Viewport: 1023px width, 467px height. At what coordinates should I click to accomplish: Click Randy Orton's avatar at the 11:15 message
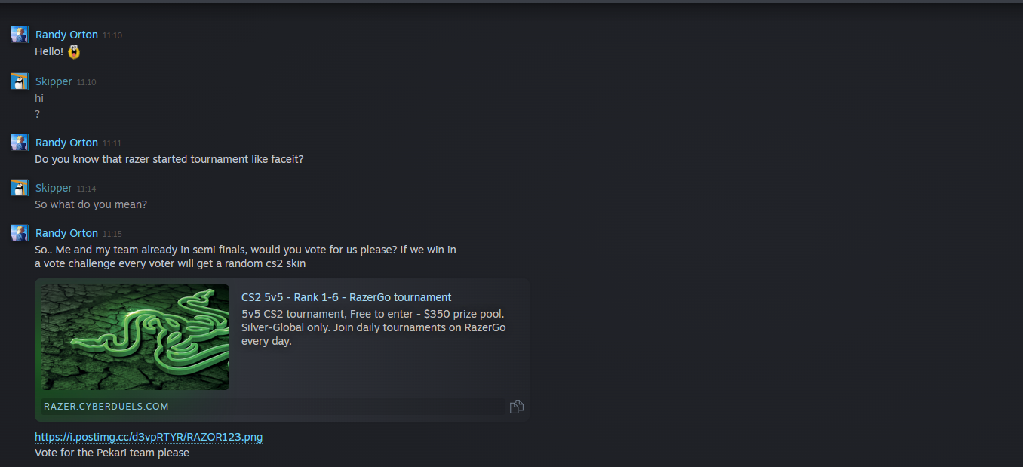coord(20,233)
